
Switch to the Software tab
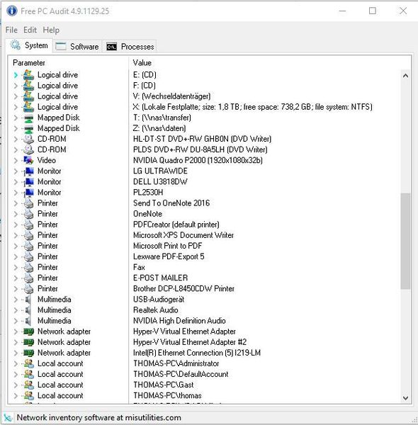tap(77, 47)
